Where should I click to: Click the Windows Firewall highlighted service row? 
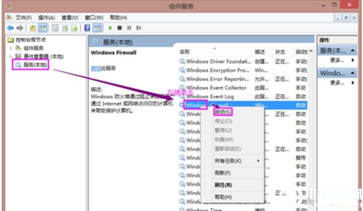tap(243, 105)
